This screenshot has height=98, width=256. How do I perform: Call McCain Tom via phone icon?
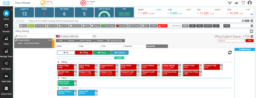coord(75,72)
